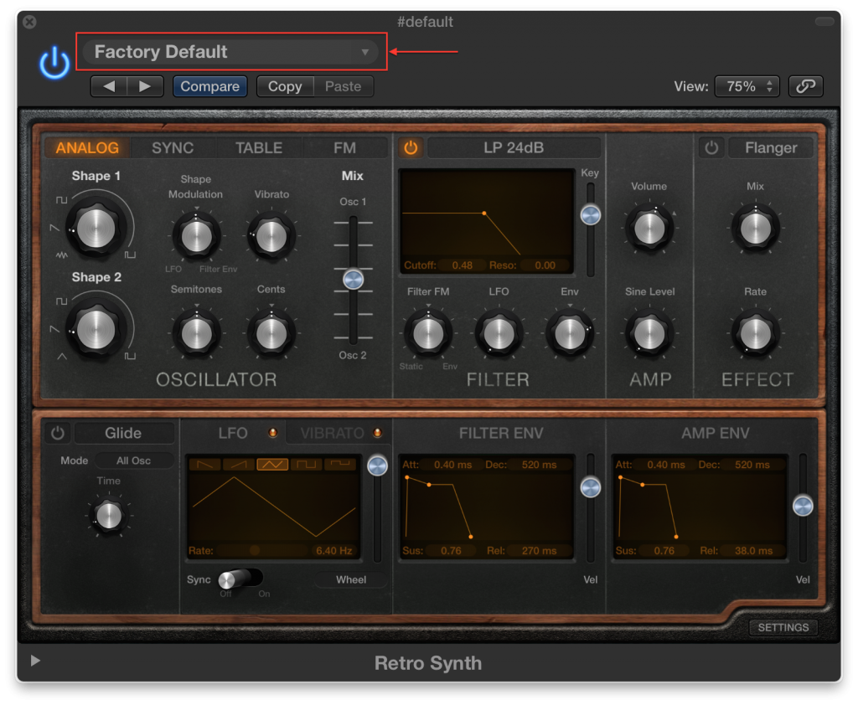The height and width of the screenshot is (705, 858).
Task: Select Amp Env Rel 38.0 ms field
Action: (753, 551)
